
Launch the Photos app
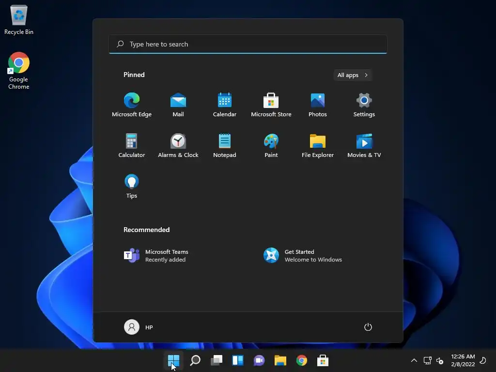click(318, 105)
